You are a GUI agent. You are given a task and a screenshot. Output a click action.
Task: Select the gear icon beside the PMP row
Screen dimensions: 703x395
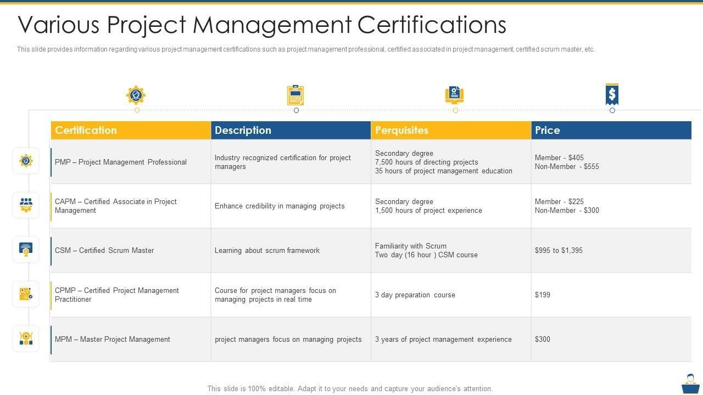click(x=26, y=161)
